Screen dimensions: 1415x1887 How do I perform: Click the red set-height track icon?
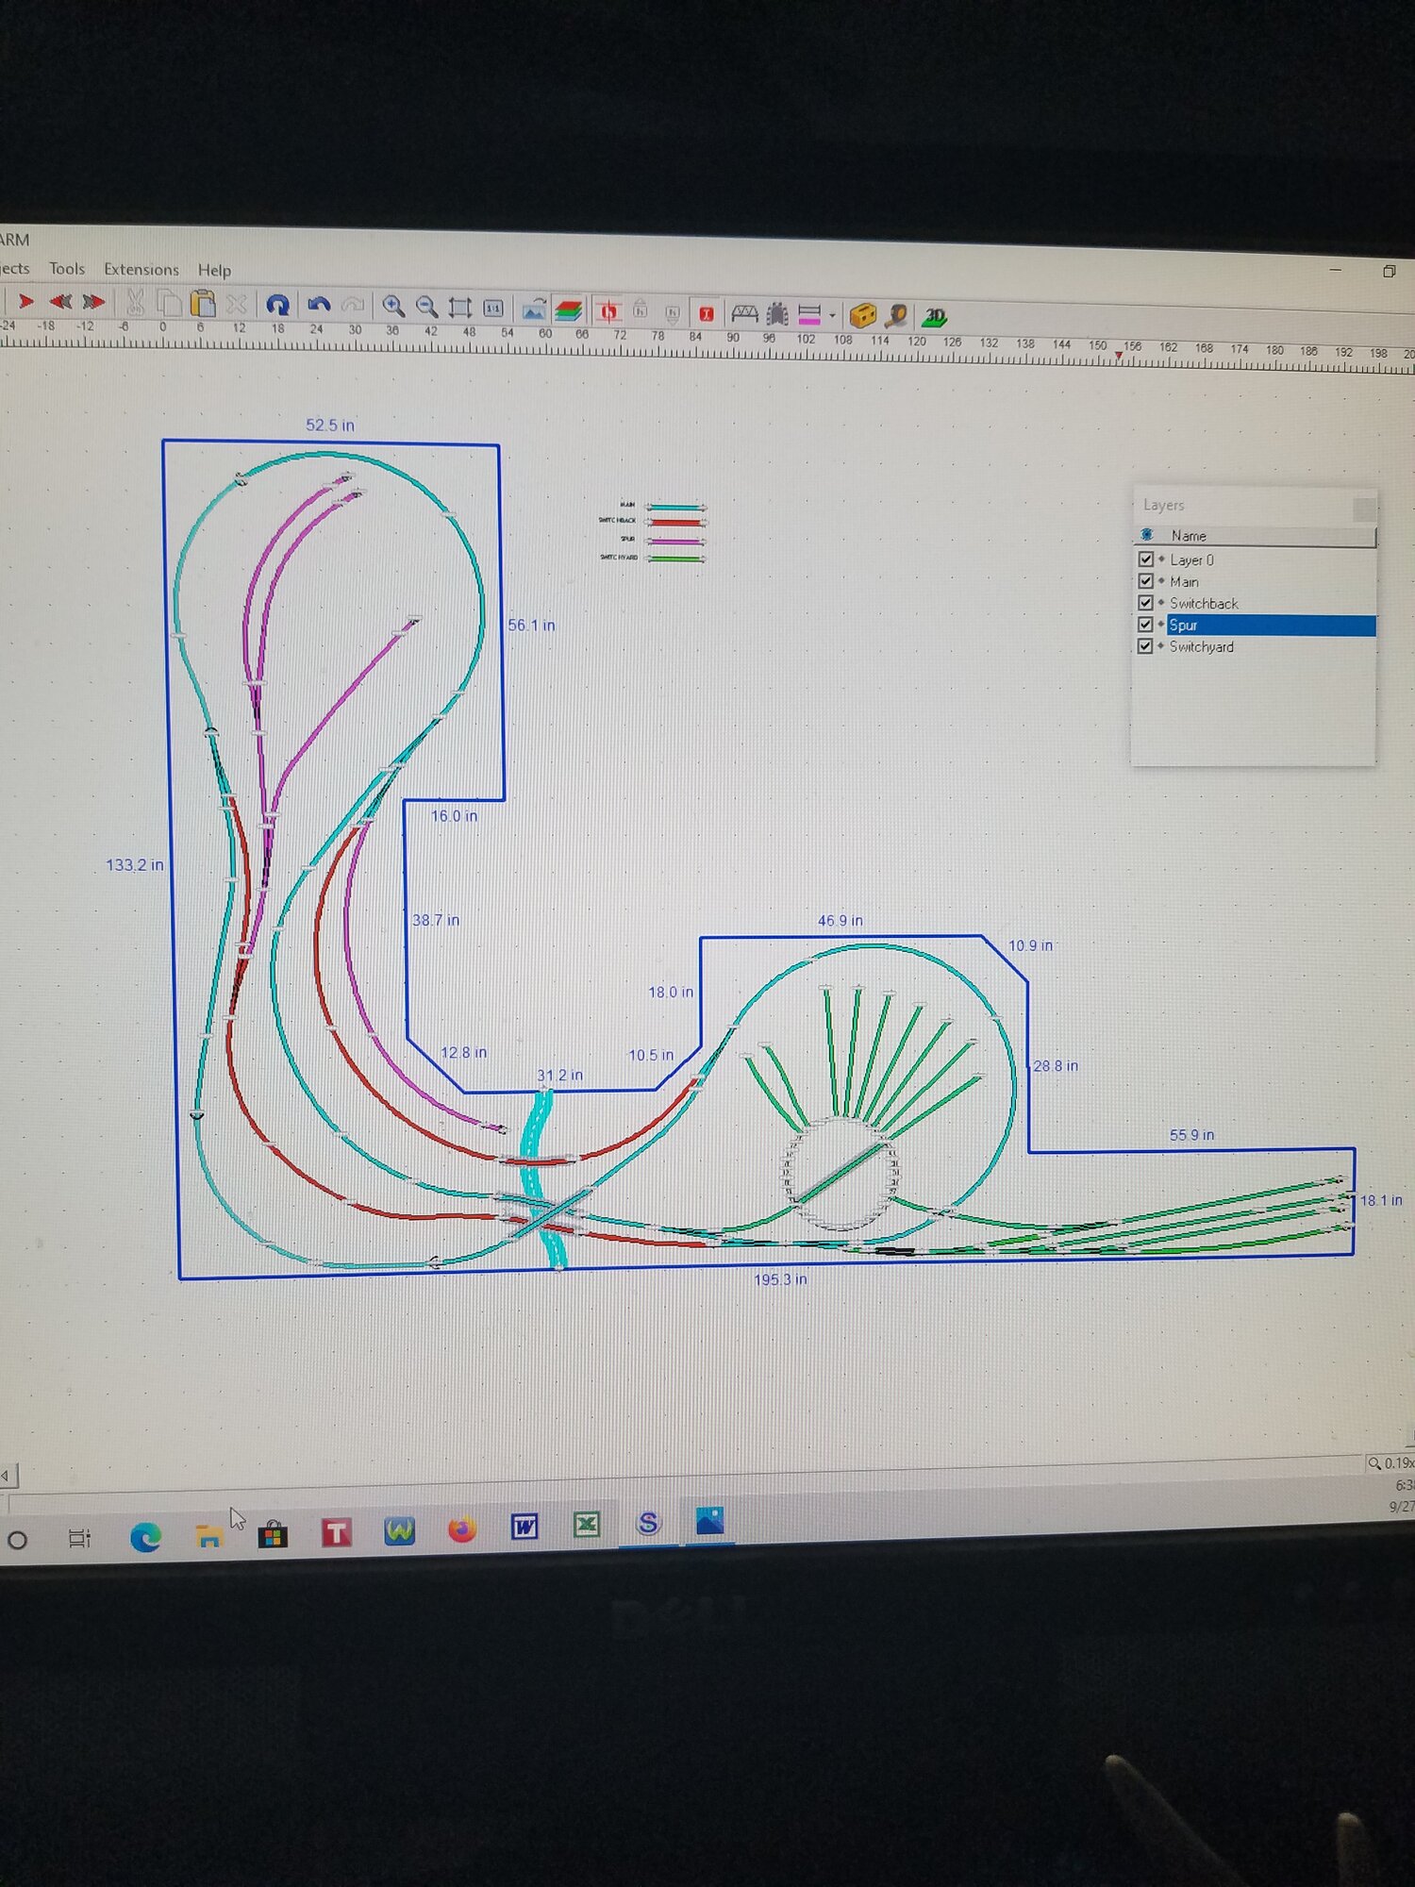click(x=609, y=310)
